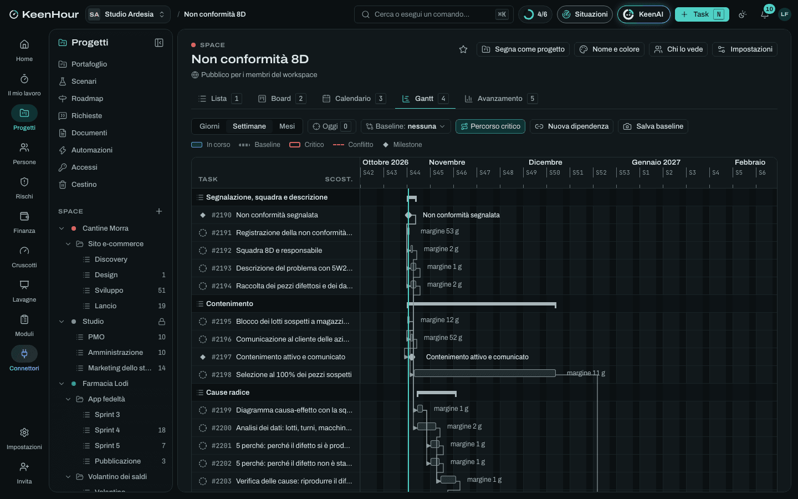This screenshot has height=499, width=798.
Task: Open Il mio lavoro section
Action: click(x=24, y=84)
